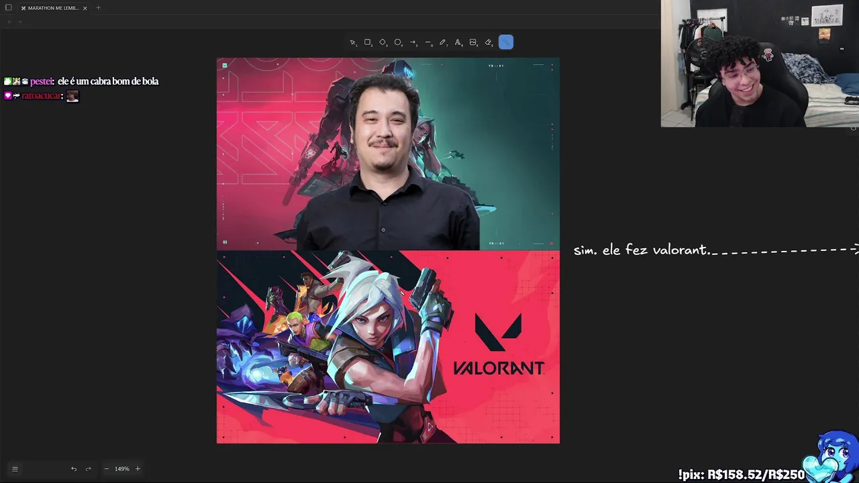Click the highlighted blue laser pointer tool
The height and width of the screenshot is (483, 859).
506,42
